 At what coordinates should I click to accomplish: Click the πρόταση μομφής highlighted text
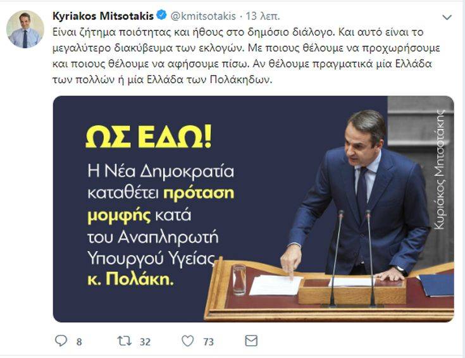coord(161,204)
